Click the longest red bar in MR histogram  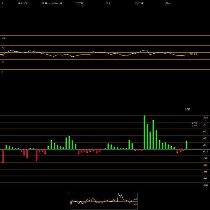point(3,156)
